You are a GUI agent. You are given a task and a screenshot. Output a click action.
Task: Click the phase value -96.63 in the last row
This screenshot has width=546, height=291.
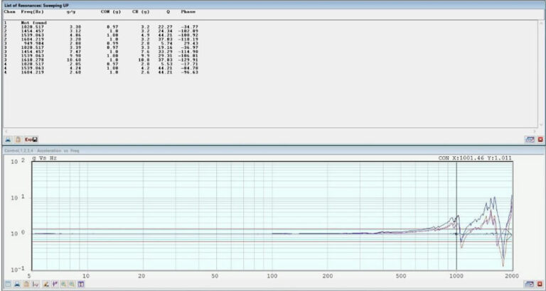tap(191, 72)
